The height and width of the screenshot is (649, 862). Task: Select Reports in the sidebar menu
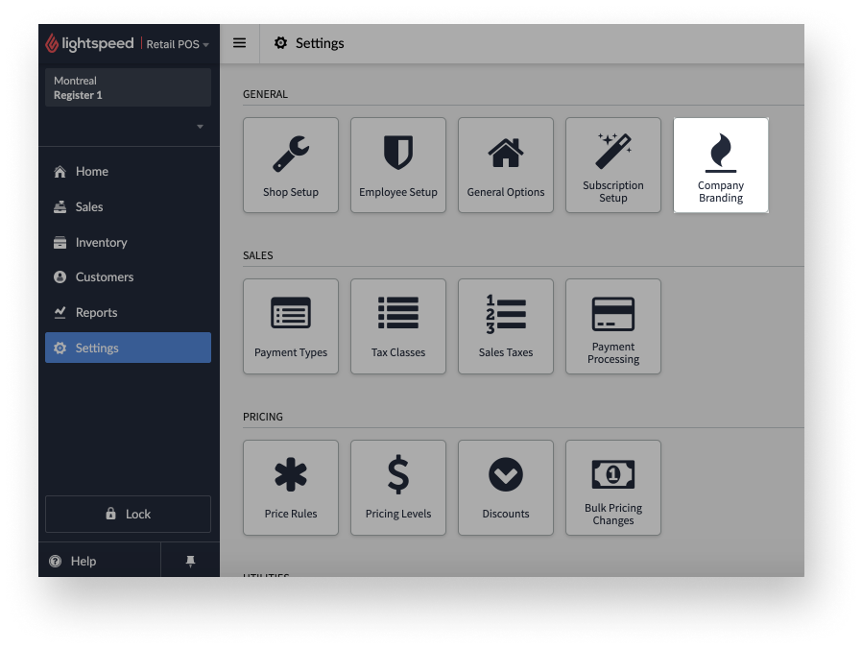[96, 313]
